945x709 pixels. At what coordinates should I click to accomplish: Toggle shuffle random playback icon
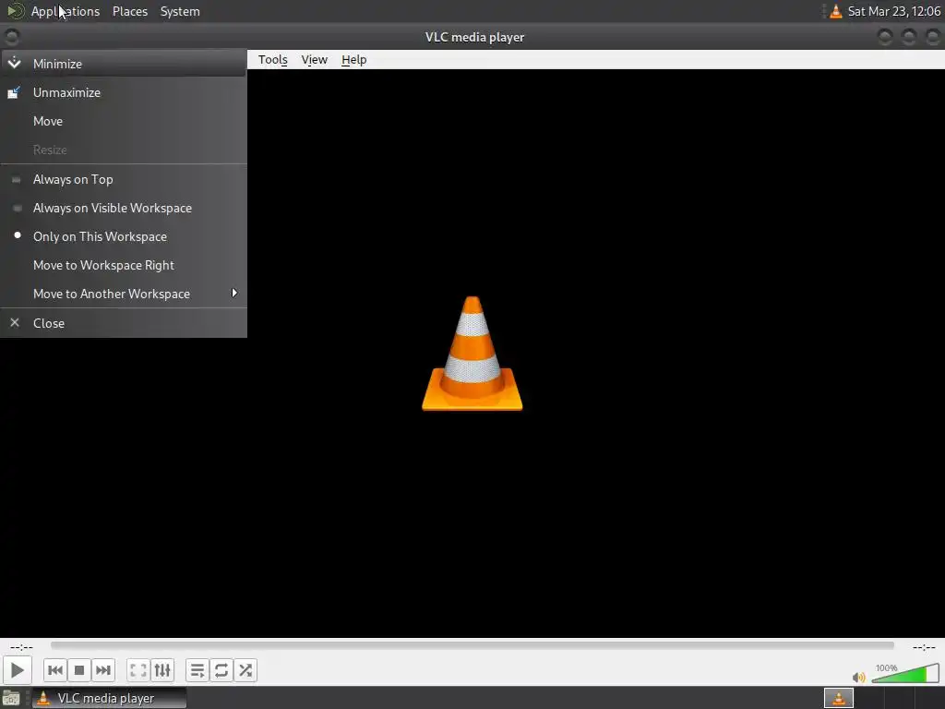point(245,670)
